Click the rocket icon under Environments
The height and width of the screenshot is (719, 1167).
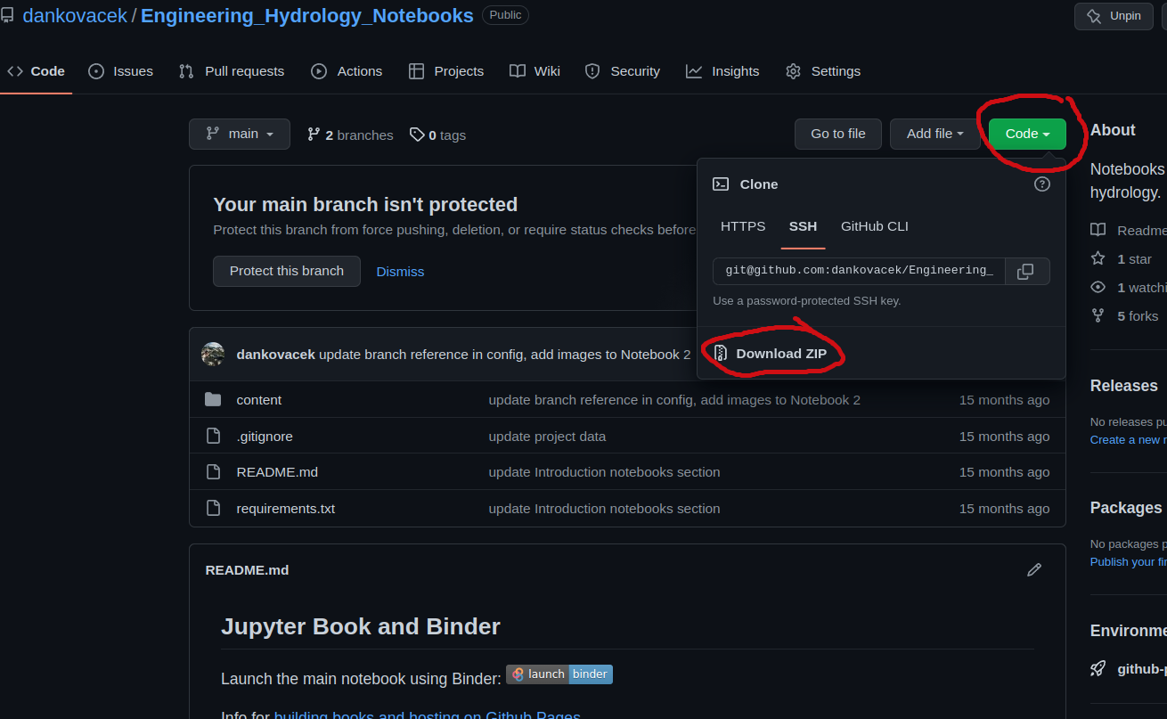click(1098, 668)
